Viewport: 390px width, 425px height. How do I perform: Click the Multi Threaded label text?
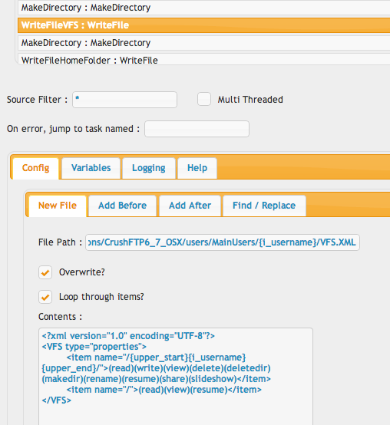250,100
